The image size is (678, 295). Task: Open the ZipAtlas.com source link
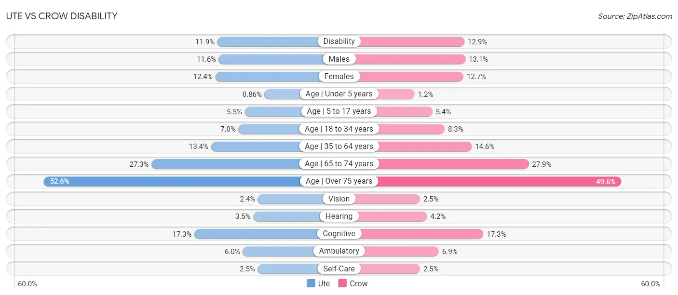(635, 16)
